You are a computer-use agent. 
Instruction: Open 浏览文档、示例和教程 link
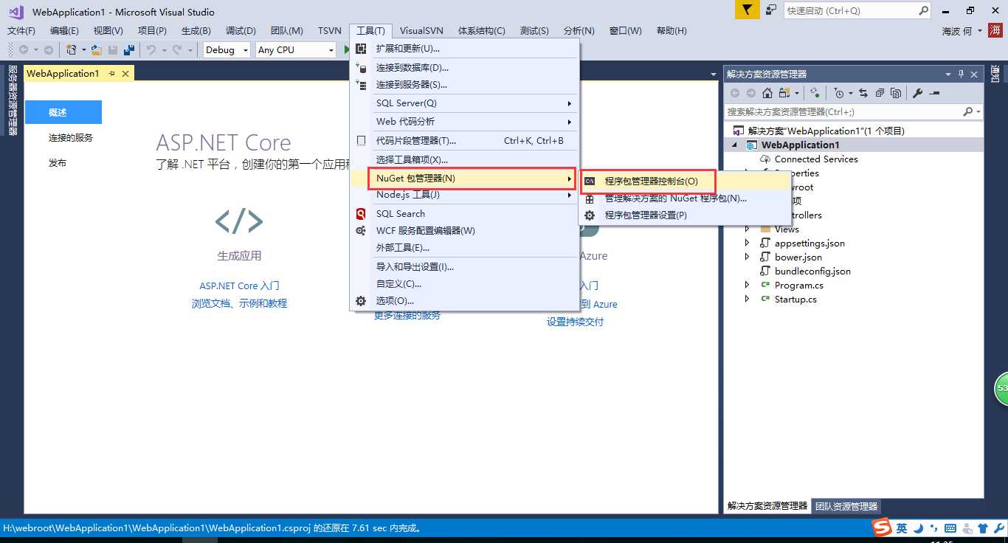click(239, 303)
